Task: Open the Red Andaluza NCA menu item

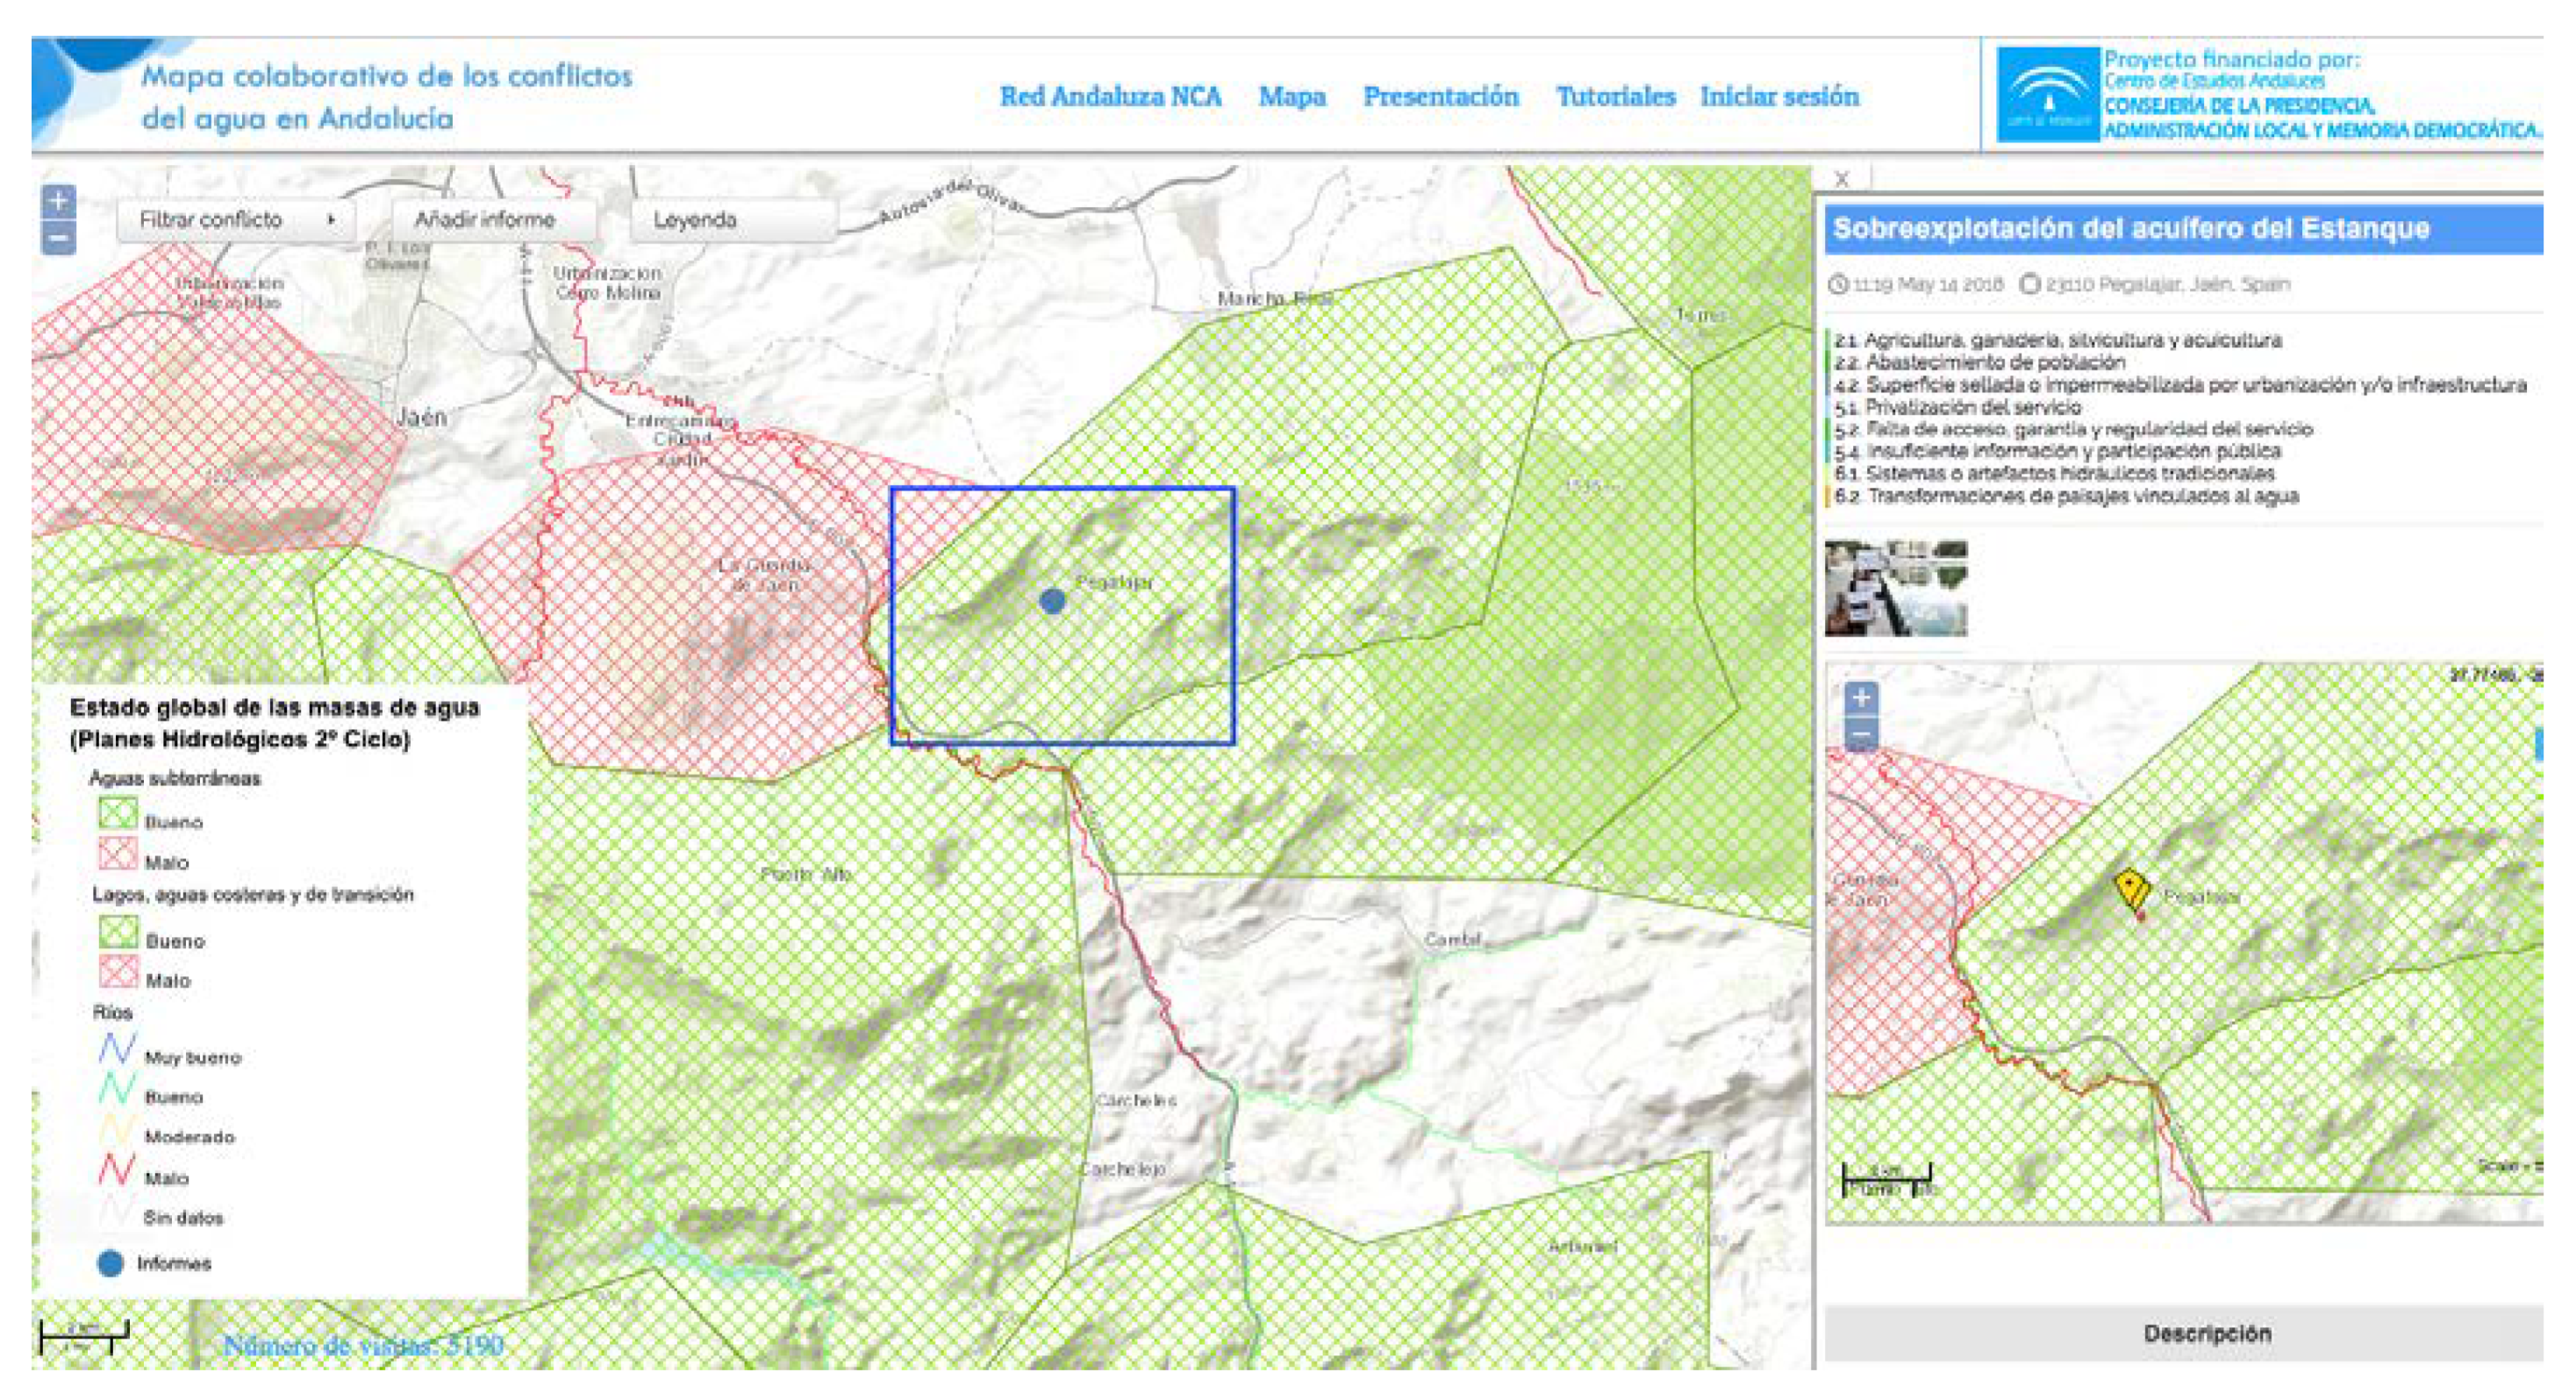Action: click(1110, 97)
